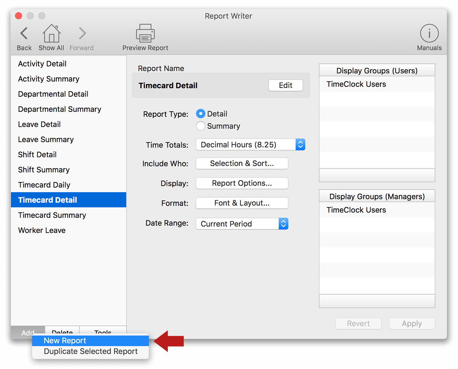This screenshot has height=369, width=458.
Task: Open the Report Options dialog
Action: click(x=242, y=183)
